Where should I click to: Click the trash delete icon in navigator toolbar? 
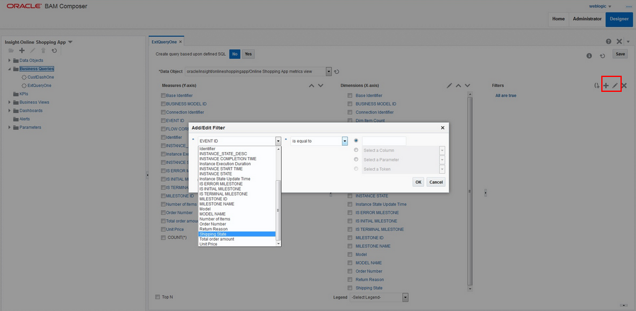[x=43, y=51]
